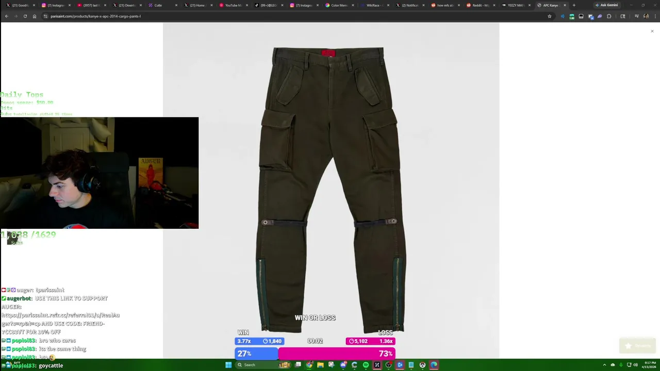
Task: Click the 1.36x LOSS odds badge
Action: coord(370,341)
